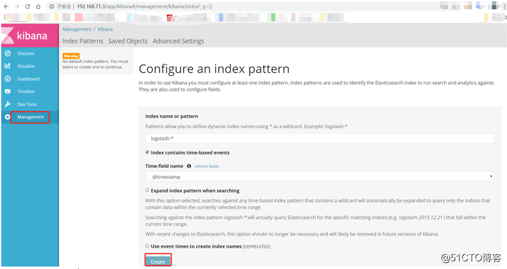This screenshot has height=269, width=507.
Task: Open Timelion icon in sidebar
Action: pos(8,91)
